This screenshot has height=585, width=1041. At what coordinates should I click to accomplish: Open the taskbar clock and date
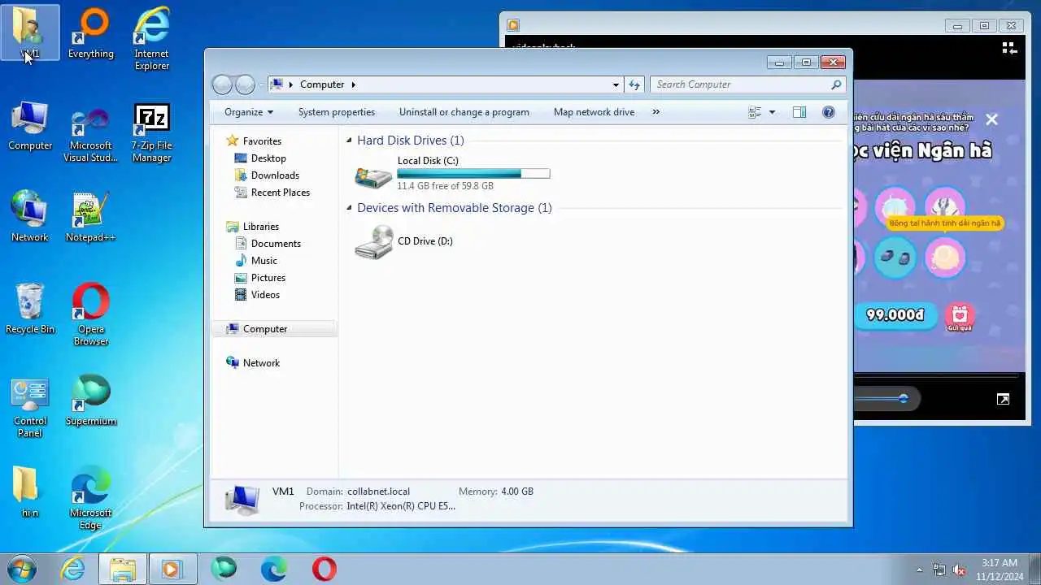point(999,570)
